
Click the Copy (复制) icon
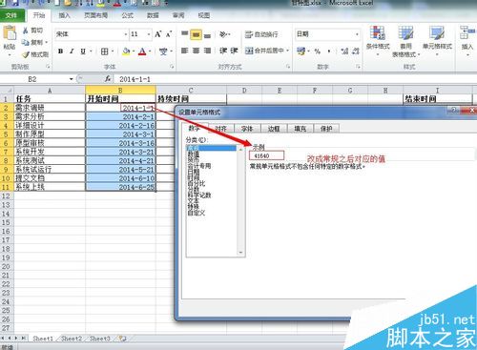(26, 42)
